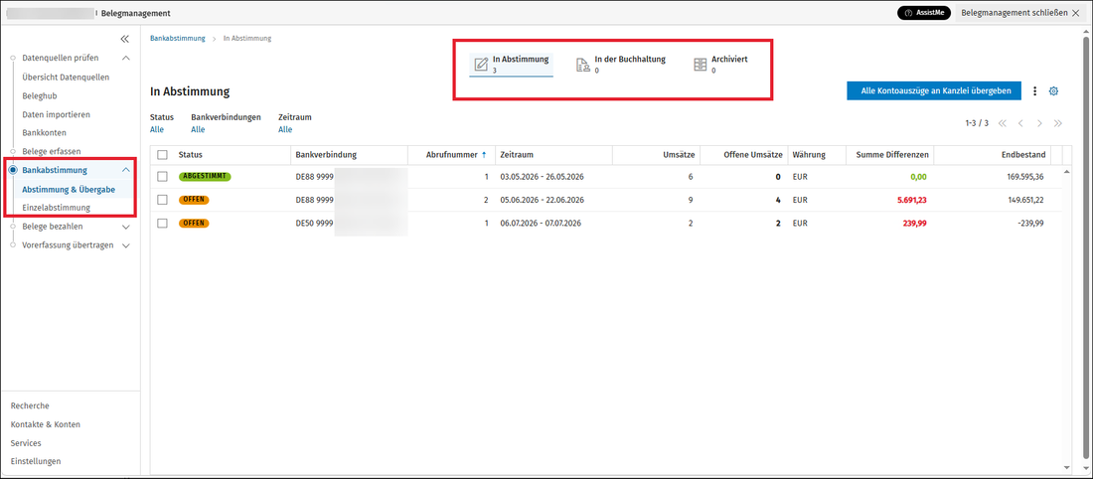Open Bankkonten in sidebar

45,132
